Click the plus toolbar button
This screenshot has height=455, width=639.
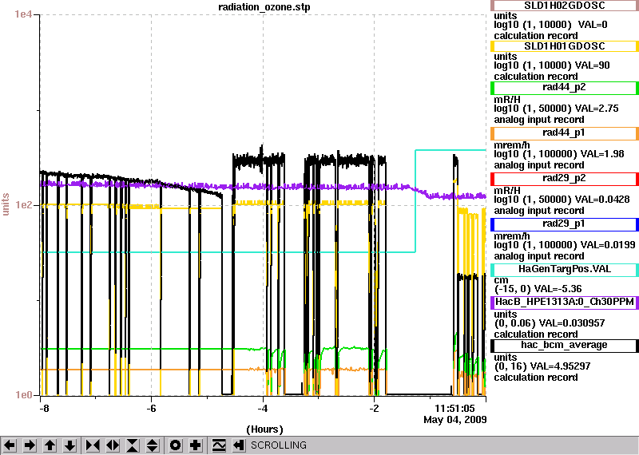click(x=196, y=445)
